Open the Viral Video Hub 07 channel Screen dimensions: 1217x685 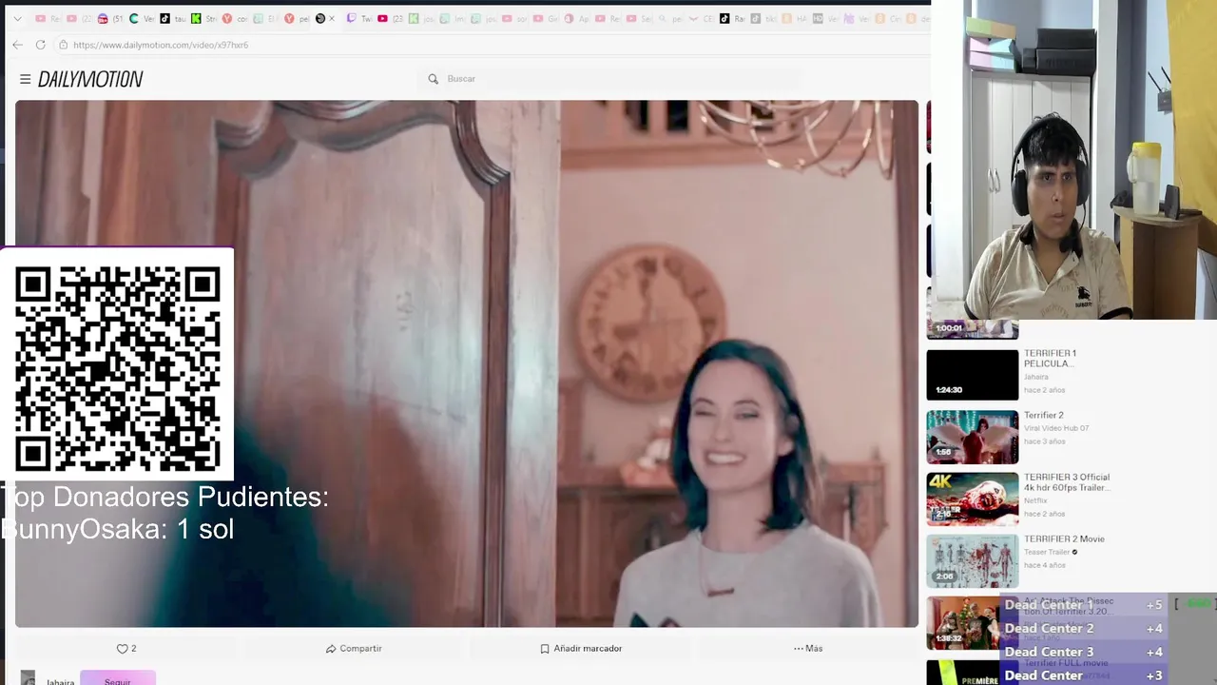[1056, 428]
